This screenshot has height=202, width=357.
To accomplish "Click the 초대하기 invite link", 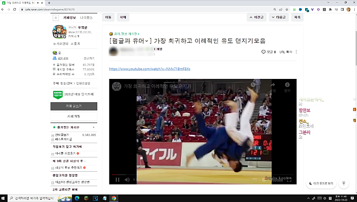I will [89, 58].
